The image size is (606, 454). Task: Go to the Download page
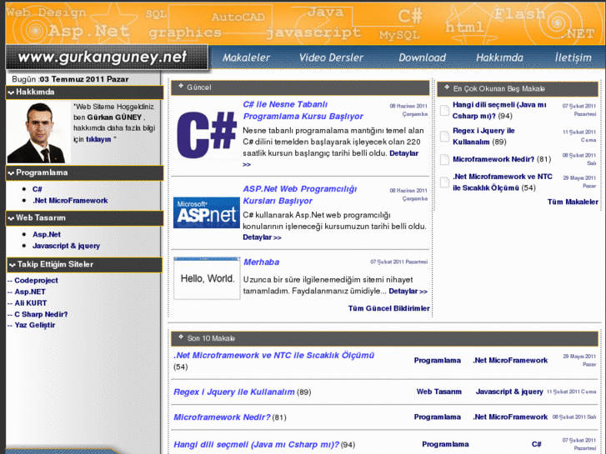click(422, 57)
